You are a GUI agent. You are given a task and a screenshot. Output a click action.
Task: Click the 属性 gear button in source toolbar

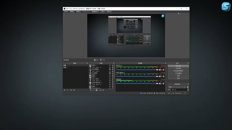pos(96,60)
